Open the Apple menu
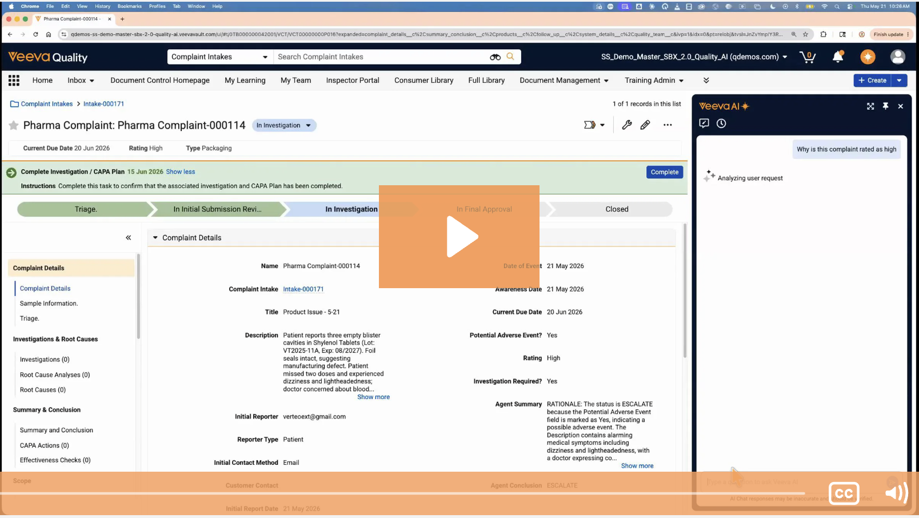919x518 pixels. [x=11, y=6]
